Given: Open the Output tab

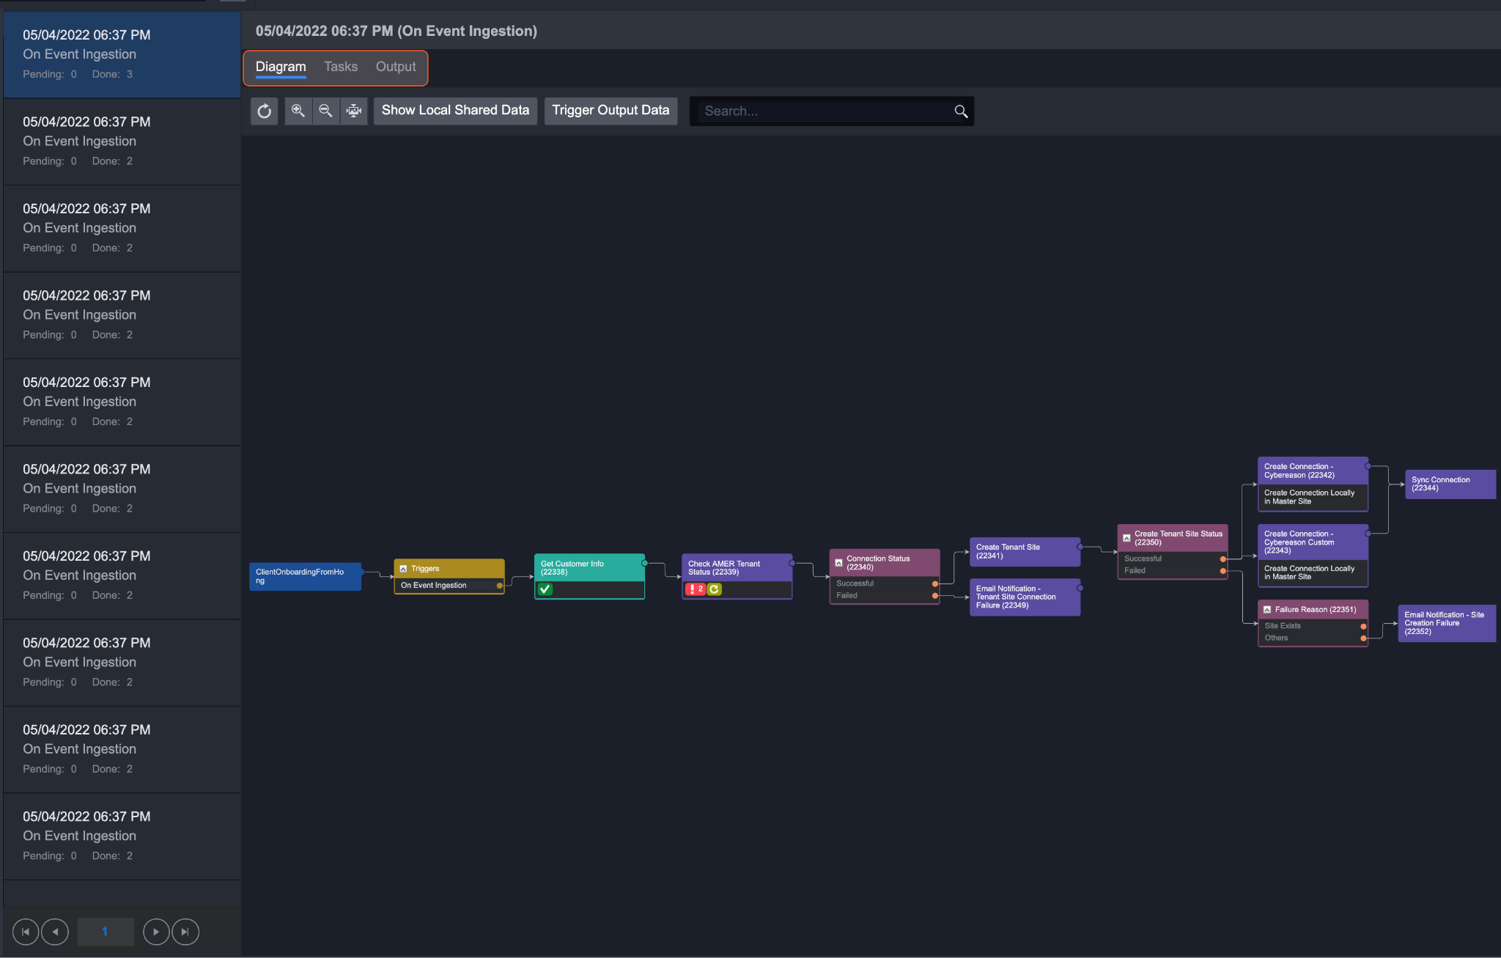Looking at the screenshot, I should tap(396, 67).
